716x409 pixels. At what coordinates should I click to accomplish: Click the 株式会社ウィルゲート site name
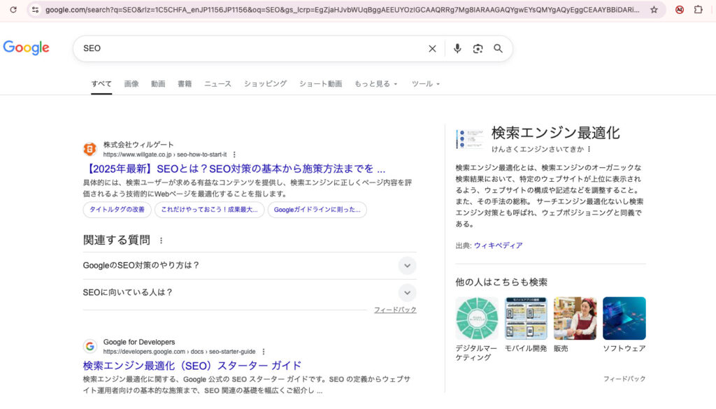coord(138,145)
